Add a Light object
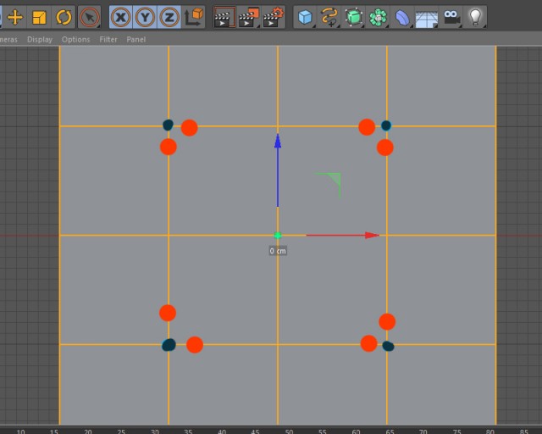 pos(475,17)
